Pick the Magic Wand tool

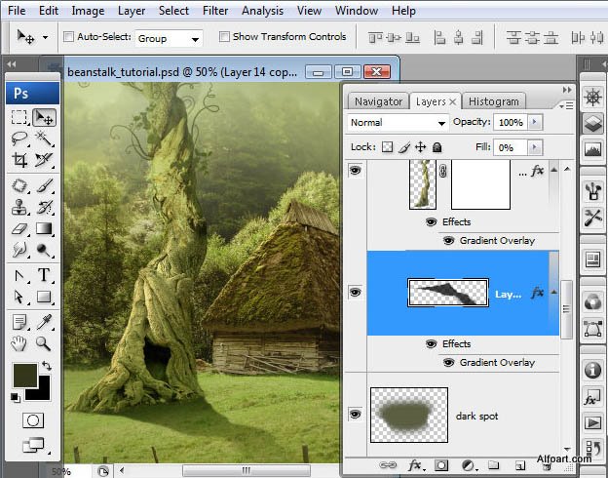(44, 139)
